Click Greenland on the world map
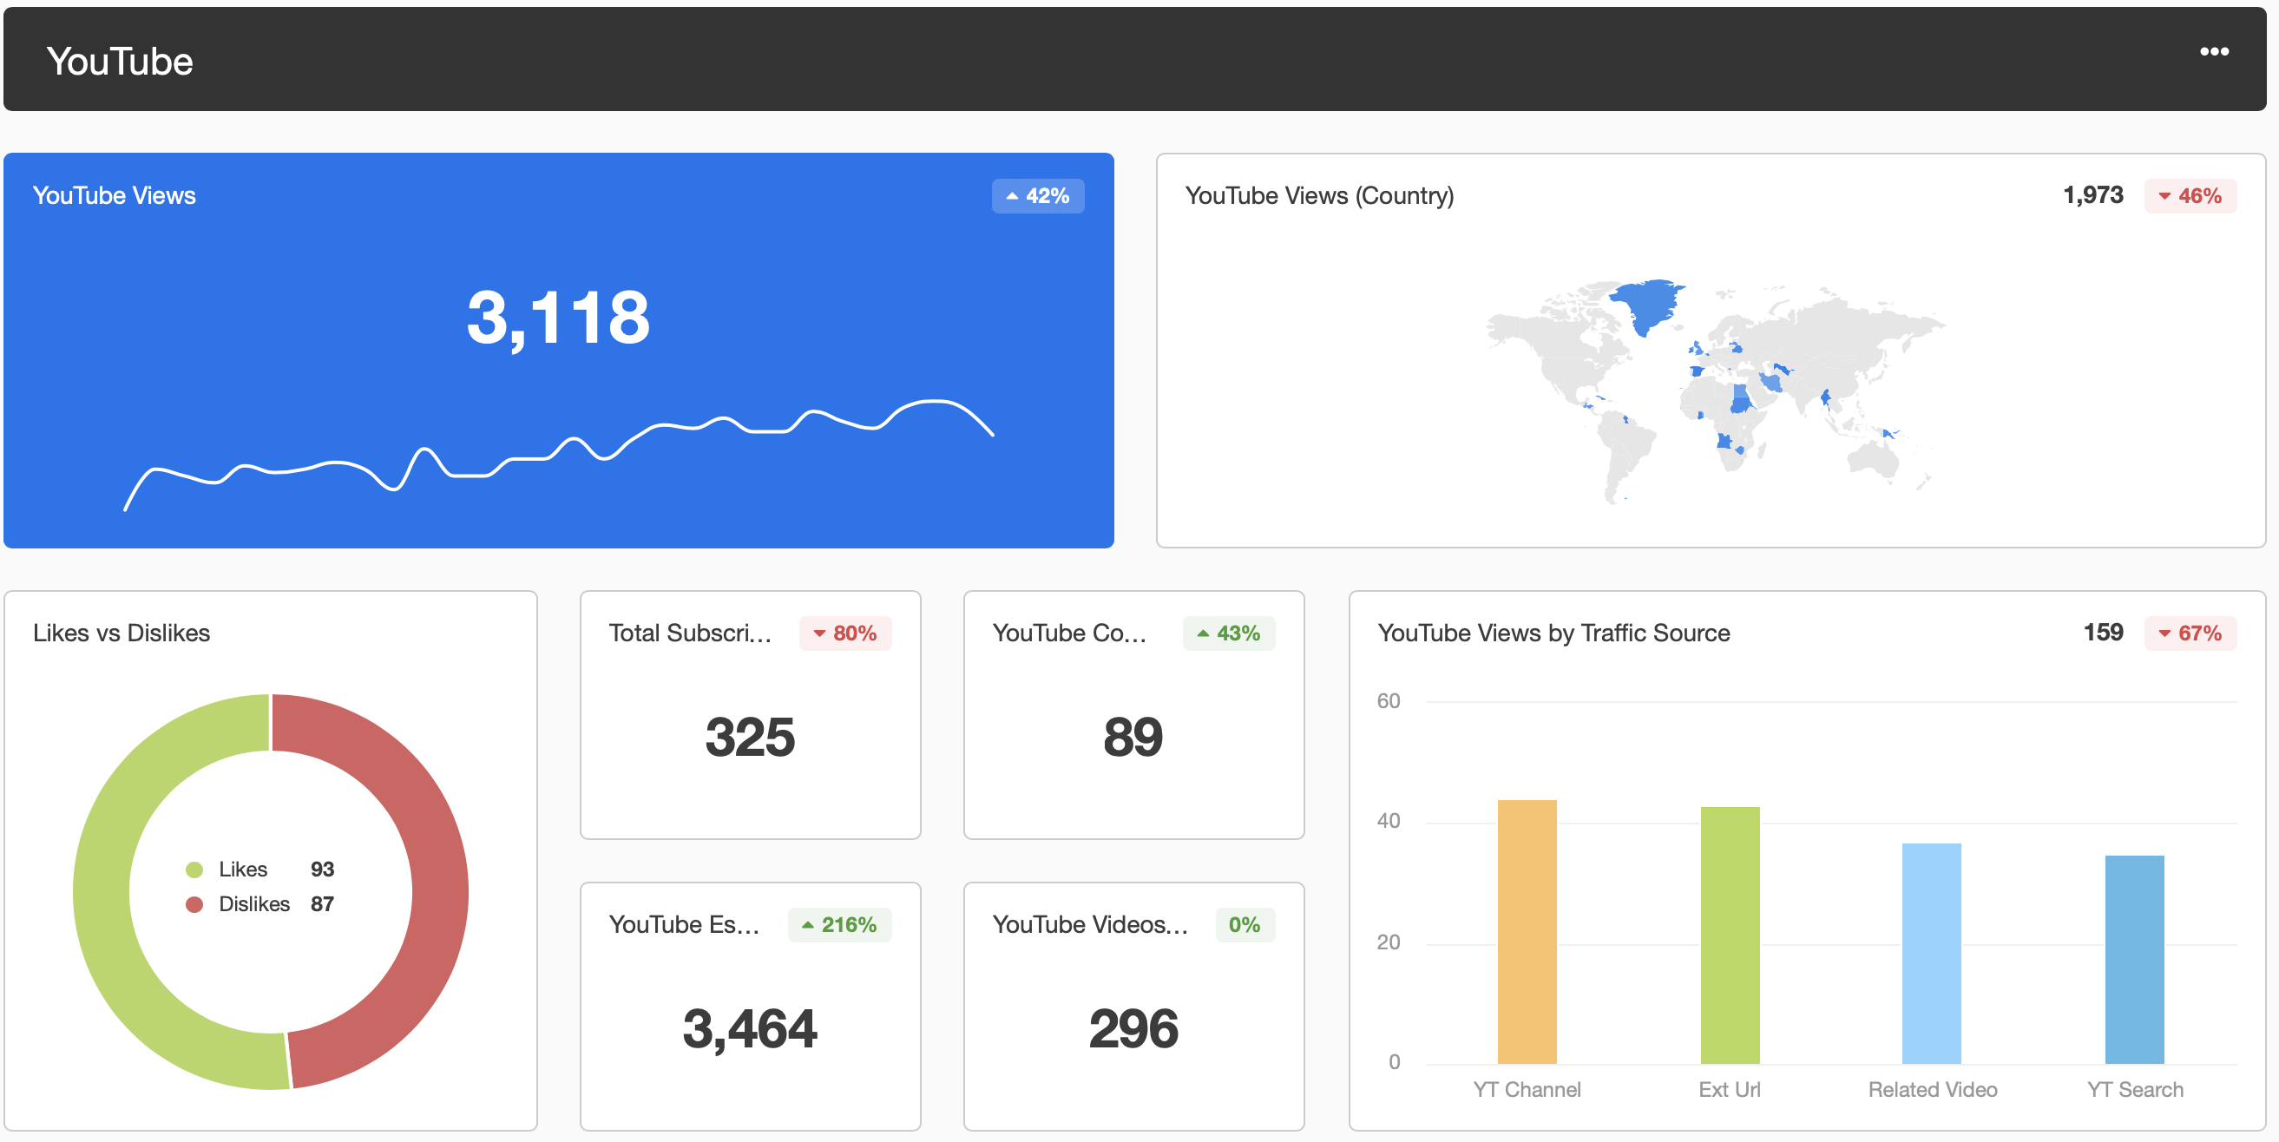Viewport: 2279px width, 1142px height. 1650,304
